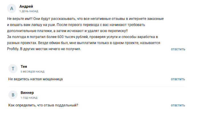This screenshot has height=116, width=199.
Task: Click the '1 год назад' timestamp
Action: point(29,98)
